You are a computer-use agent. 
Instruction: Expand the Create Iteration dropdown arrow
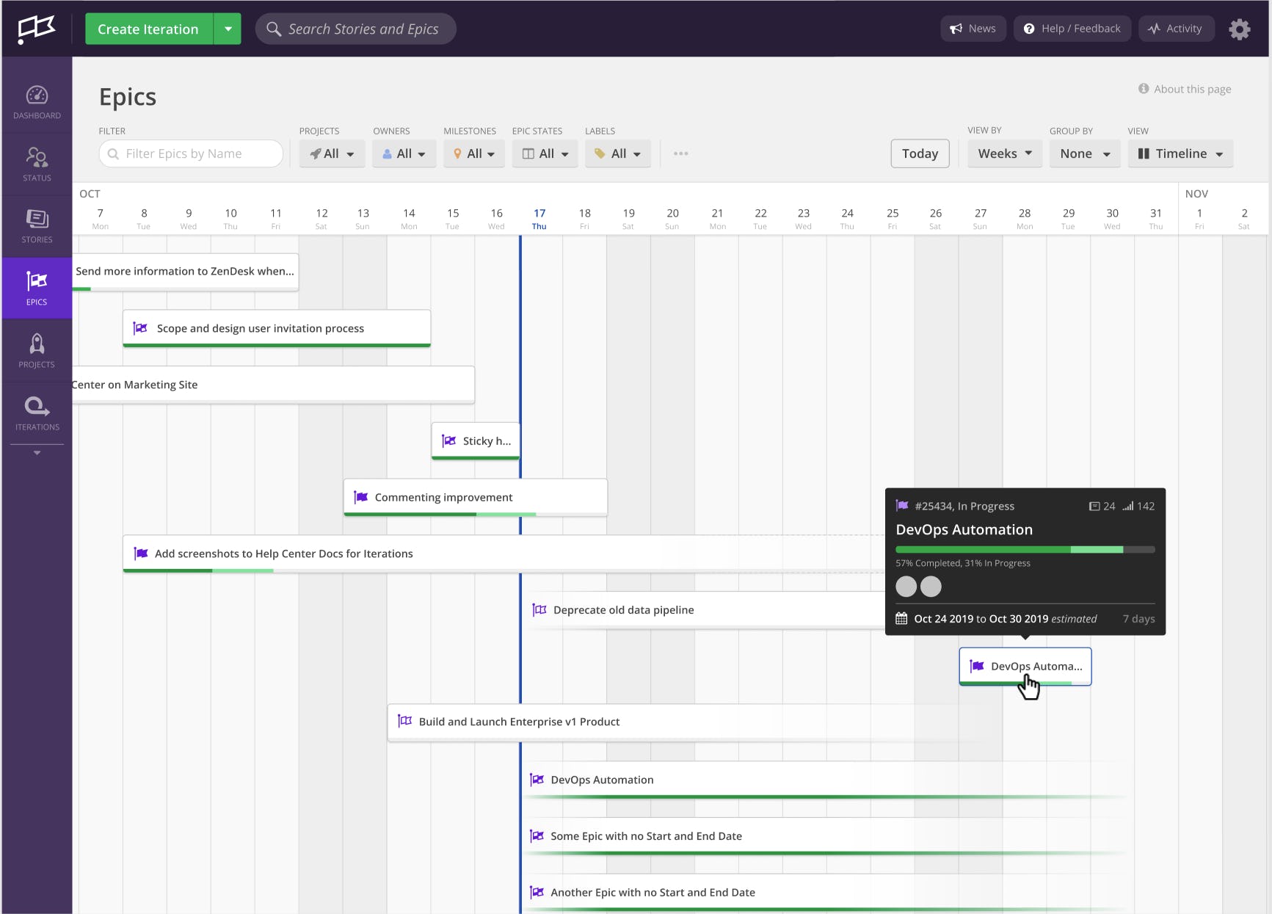pyautogui.click(x=228, y=29)
